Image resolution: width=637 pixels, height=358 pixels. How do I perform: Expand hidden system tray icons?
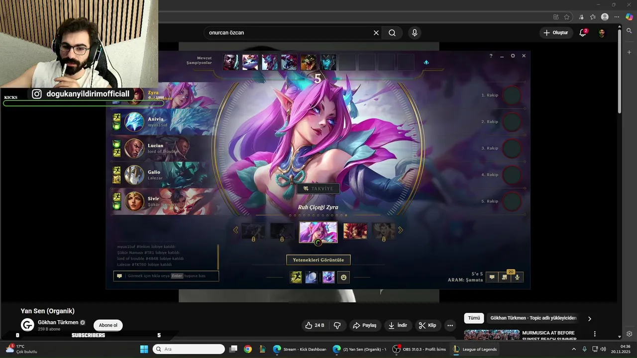573,349
